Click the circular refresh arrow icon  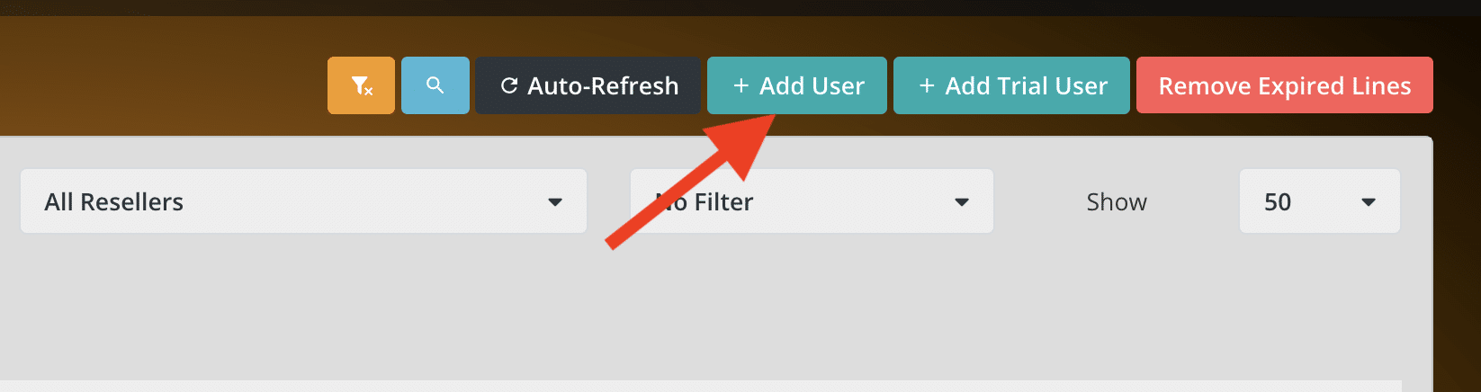[x=509, y=85]
